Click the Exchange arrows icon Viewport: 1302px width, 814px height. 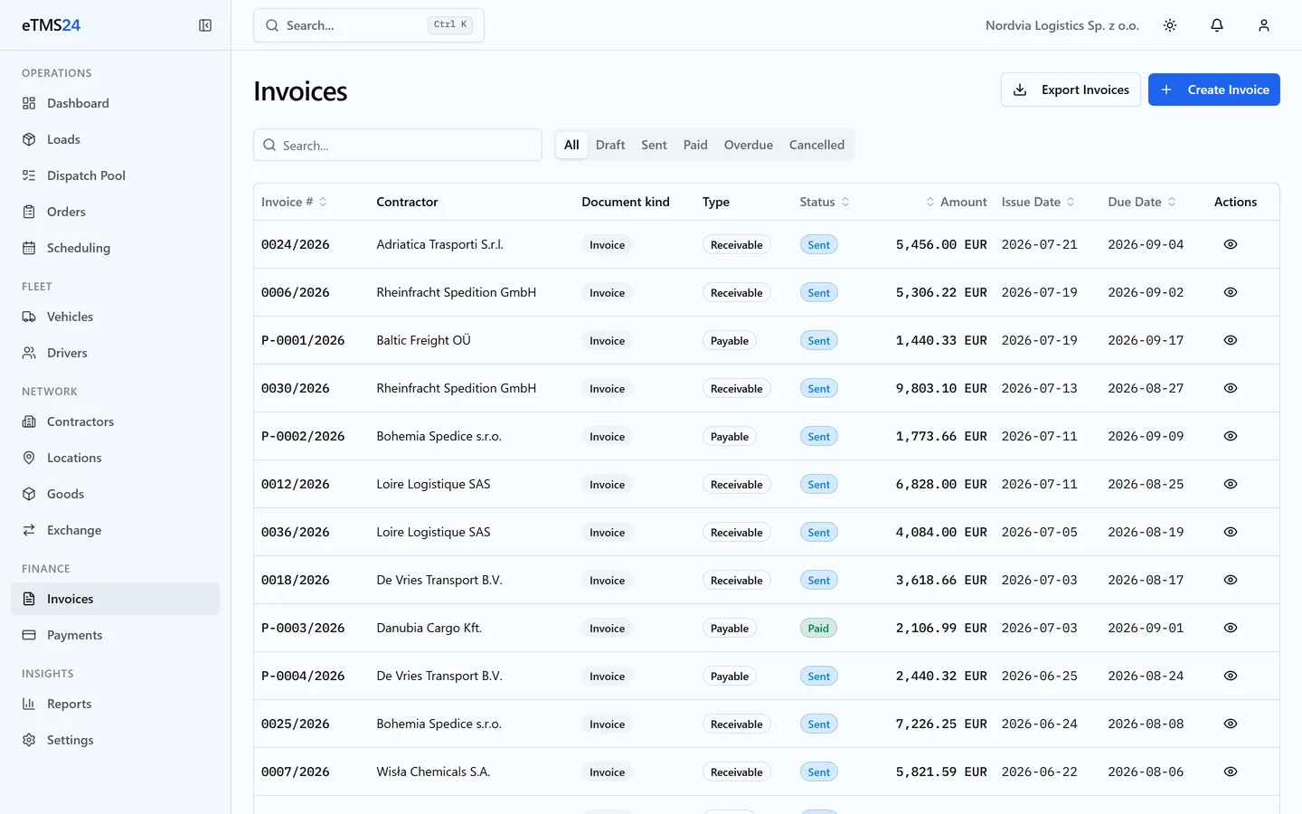click(29, 530)
